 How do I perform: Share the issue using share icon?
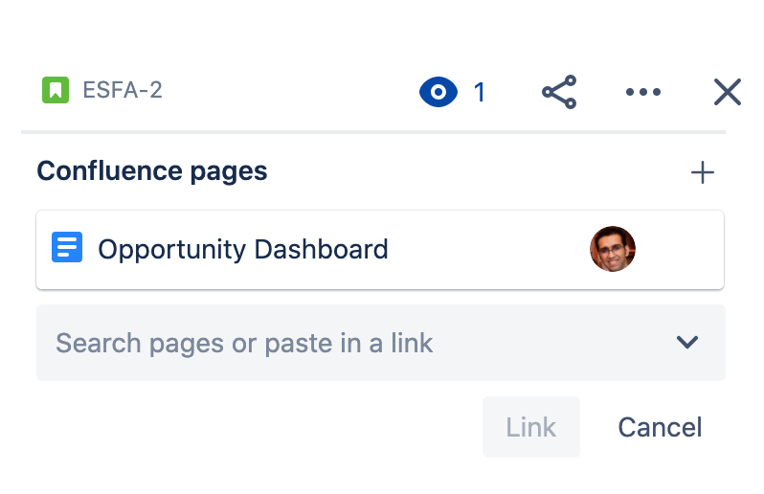559,92
